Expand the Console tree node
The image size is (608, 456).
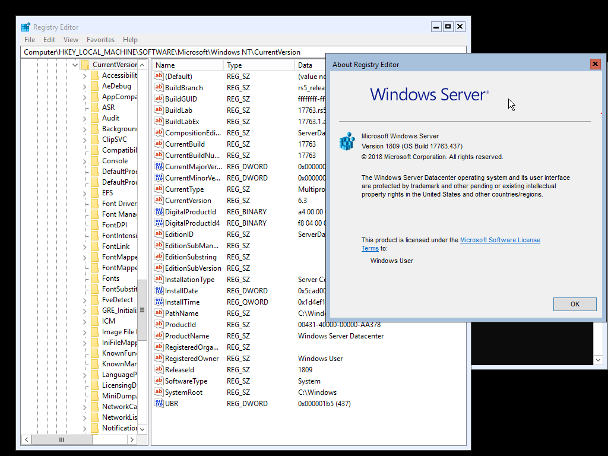84,161
